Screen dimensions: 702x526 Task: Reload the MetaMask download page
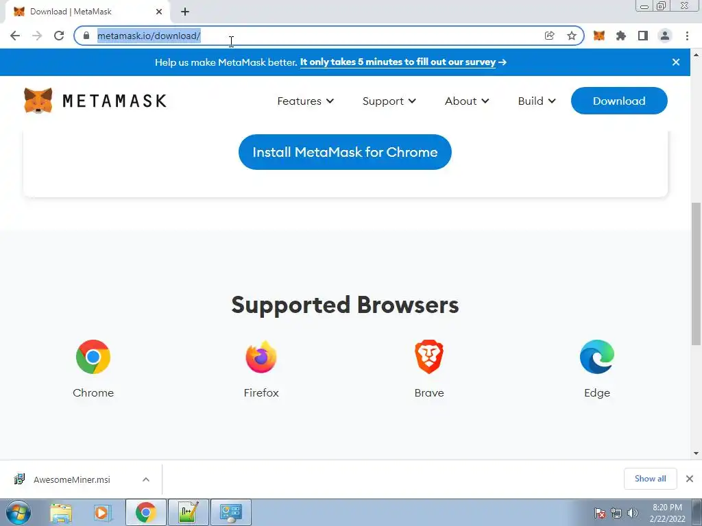pos(59,36)
